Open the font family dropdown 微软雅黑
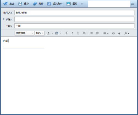Viewport: 138px width, 115px height. (24, 33)
